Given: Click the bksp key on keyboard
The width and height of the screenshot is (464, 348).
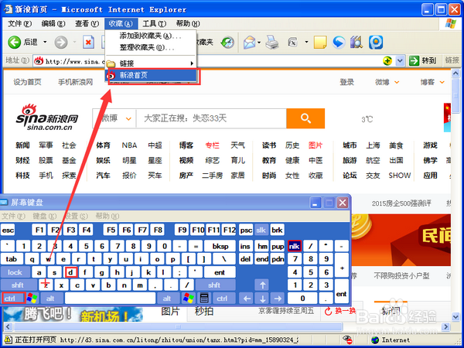Looking at the screenshot, I should [x=220, y=246].
